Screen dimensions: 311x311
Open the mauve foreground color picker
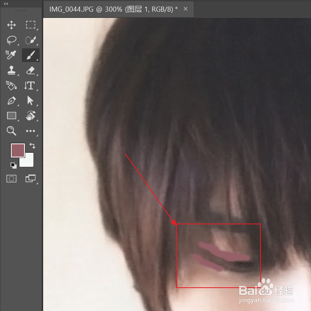coord(17,150)
